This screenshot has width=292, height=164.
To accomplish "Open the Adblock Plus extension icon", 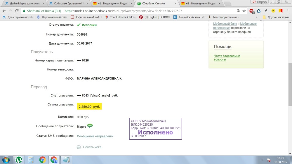I will [x=251, y=11].
